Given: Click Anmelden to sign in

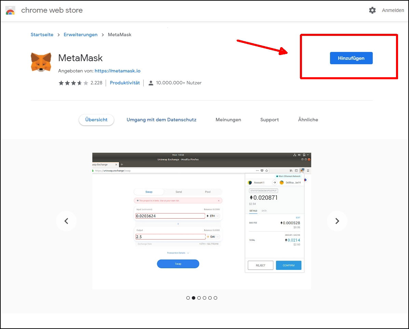Looking at the screenshot, I should pyautogui.click(x=393, y=10).
